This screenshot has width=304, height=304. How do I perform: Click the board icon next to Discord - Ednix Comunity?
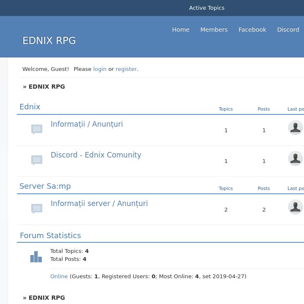(37, 160)
